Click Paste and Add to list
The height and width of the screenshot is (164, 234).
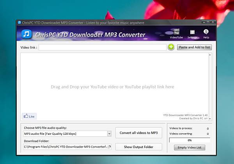click(194, 47)
